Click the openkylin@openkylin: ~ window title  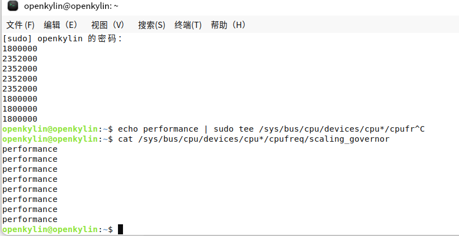[71, 6]
